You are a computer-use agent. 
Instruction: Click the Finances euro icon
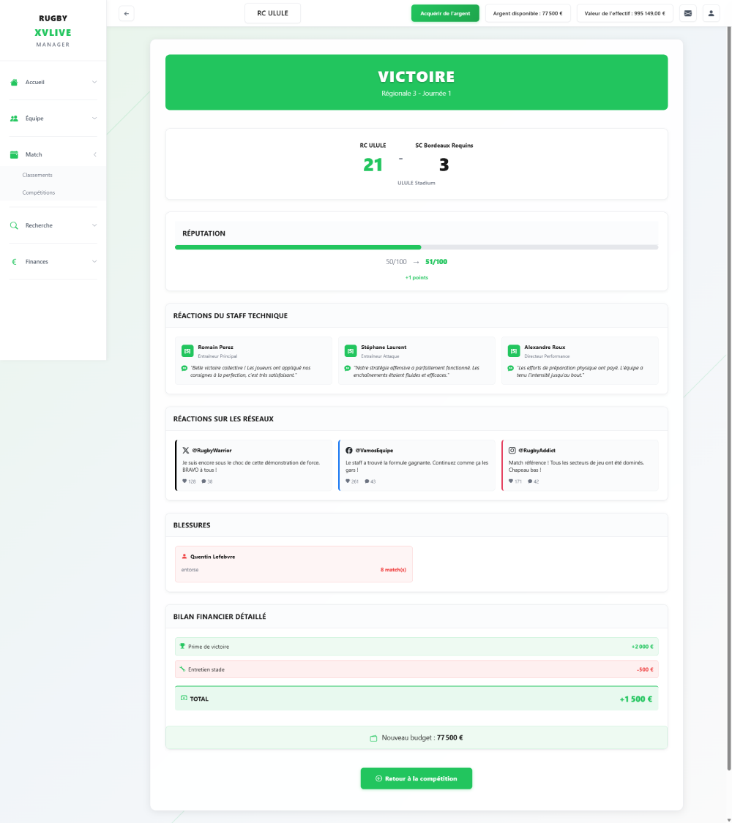(14, 262)
